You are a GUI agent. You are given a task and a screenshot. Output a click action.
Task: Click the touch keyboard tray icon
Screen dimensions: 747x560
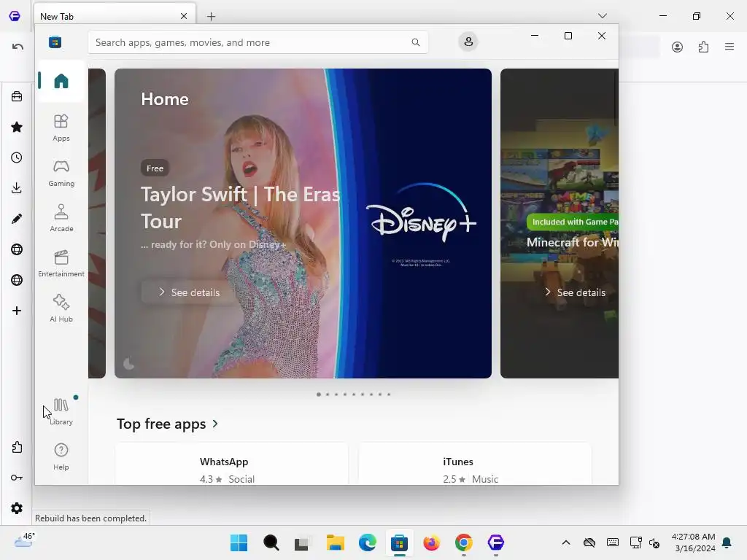coord(613,542)
